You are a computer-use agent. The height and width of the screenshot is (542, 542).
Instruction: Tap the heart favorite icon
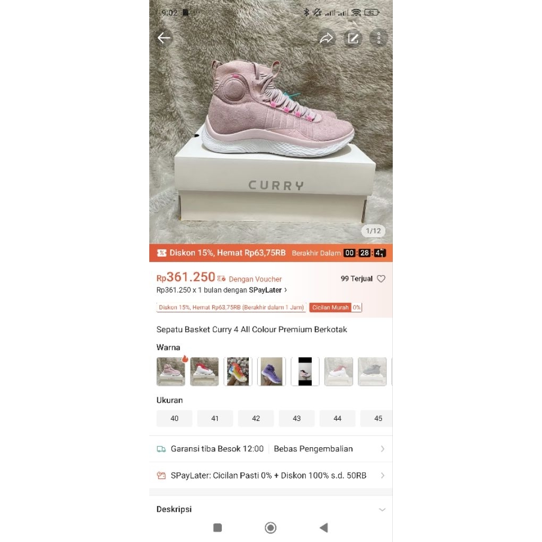pyautogui.click(x=381, y=278)
